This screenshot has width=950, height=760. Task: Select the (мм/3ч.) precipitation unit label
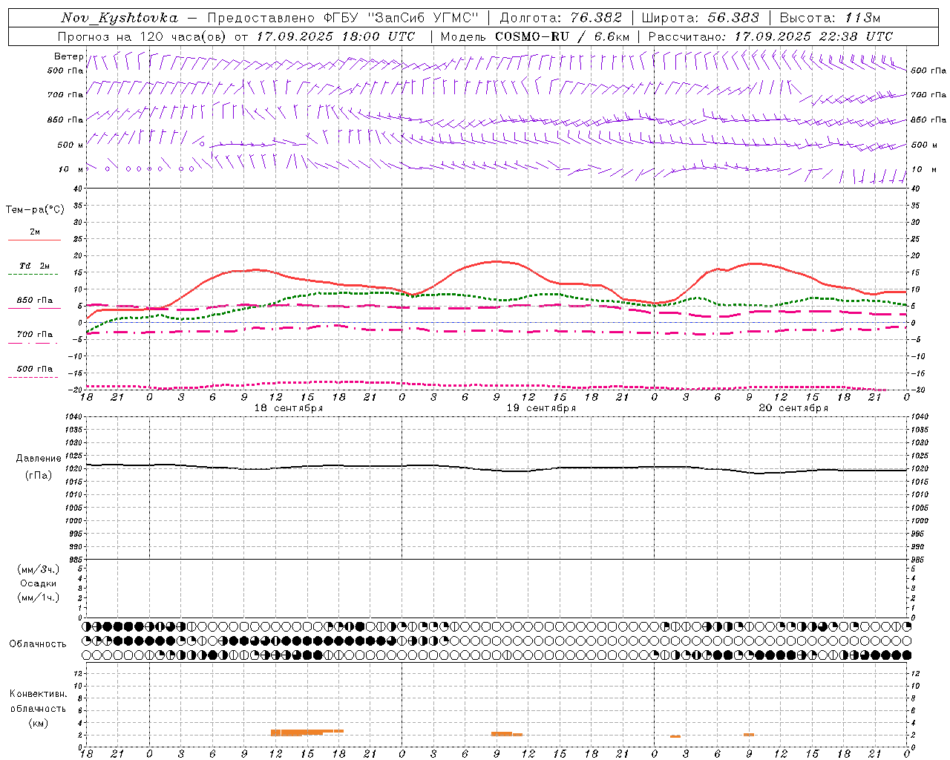pos(39,569)
